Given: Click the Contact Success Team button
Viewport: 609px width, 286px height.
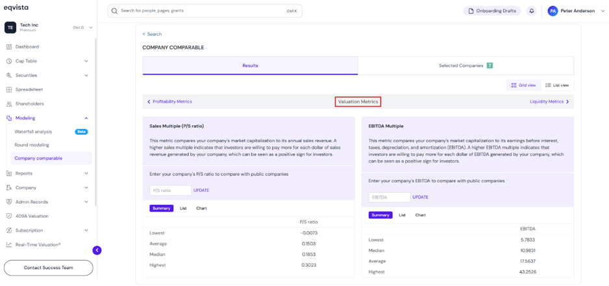Looking at the screenshot, I should click(49, 268).
